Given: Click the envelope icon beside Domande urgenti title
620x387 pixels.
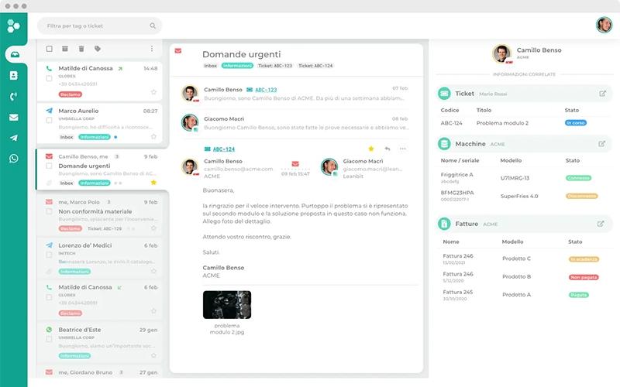Looking at the screenshot, I should (x=178, y=51).
